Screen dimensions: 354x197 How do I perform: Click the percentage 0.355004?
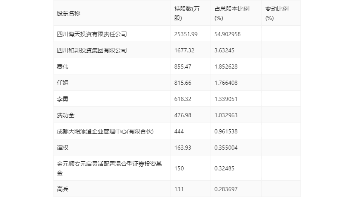226,148
